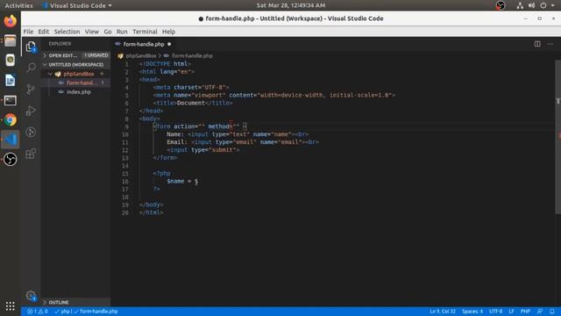Click the Document title text on line 6
The image size is (561, 316).
coord(191,104)
